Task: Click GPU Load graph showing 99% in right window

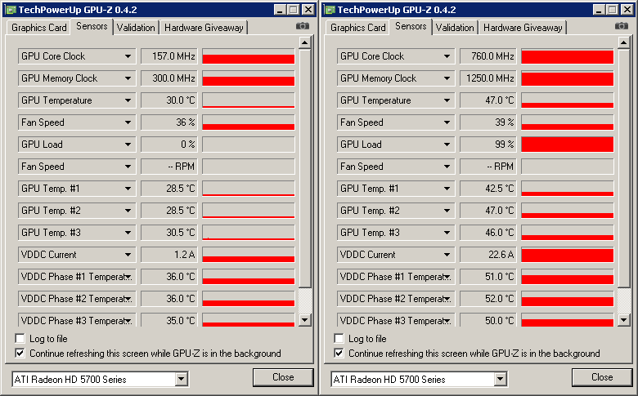Action: point(568,145)
